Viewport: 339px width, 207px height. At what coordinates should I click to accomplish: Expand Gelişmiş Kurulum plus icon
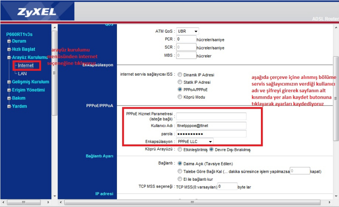[8, 82]
